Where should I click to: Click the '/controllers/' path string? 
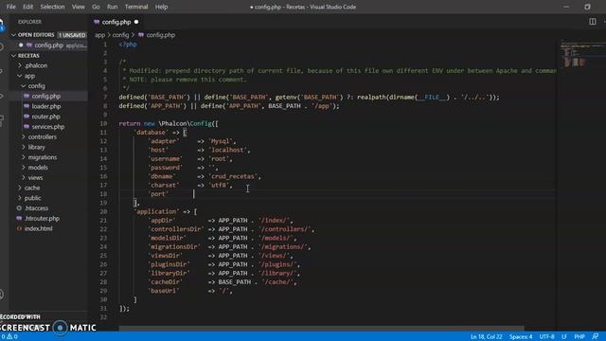point(285,229)
